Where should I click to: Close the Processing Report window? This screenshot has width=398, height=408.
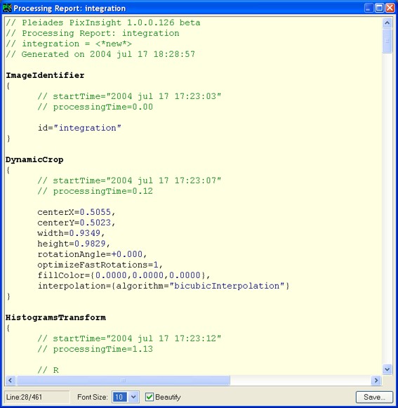(390, 8)
